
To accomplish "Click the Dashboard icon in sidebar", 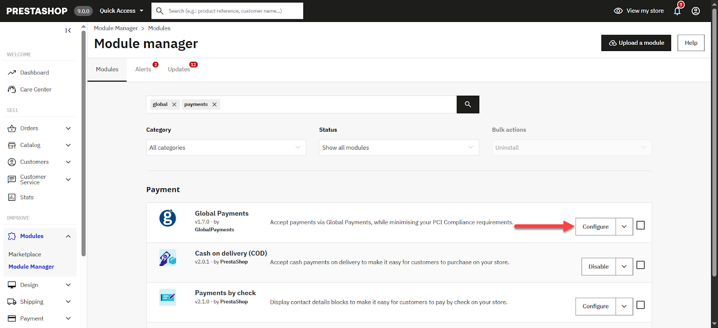I will click(x=12, y=73).
